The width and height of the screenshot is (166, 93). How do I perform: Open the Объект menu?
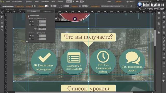pos(37,2)
